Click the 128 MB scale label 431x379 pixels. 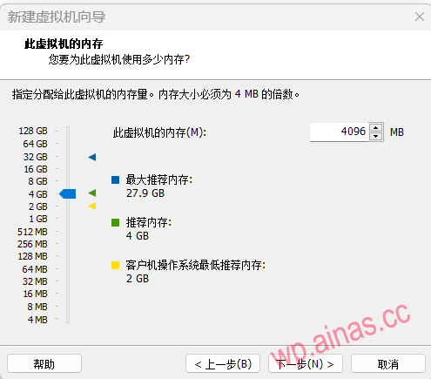coord(32,256)
